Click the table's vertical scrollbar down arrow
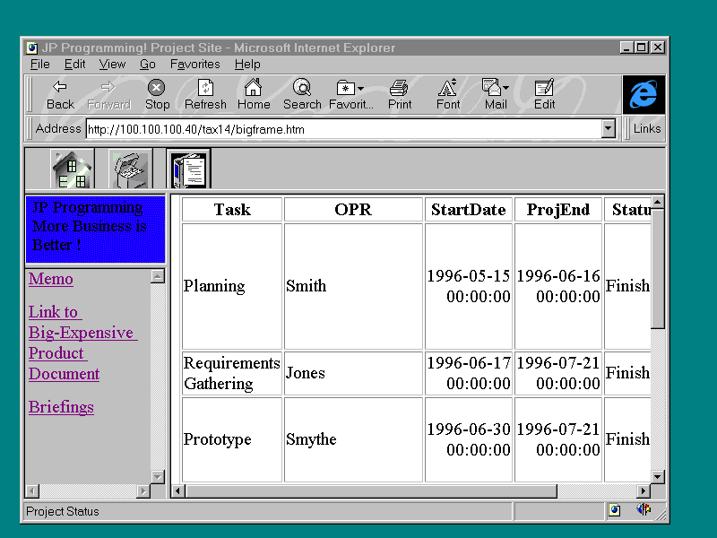This screenshot has height=538, width=717. point(657,476)
